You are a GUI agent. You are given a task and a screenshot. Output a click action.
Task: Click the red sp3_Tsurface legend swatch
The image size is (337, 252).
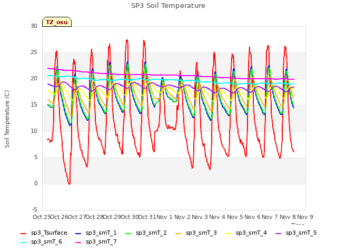(x=23, y=233)
